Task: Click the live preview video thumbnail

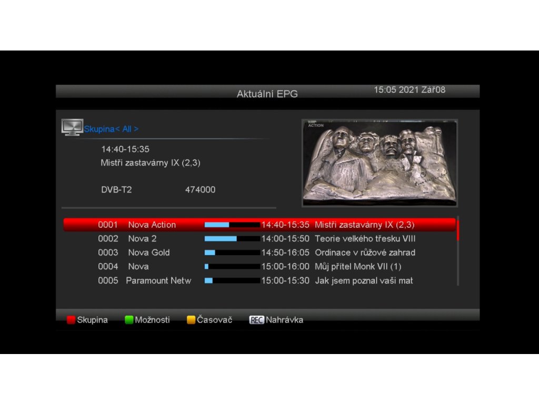Action: [380, 163]
